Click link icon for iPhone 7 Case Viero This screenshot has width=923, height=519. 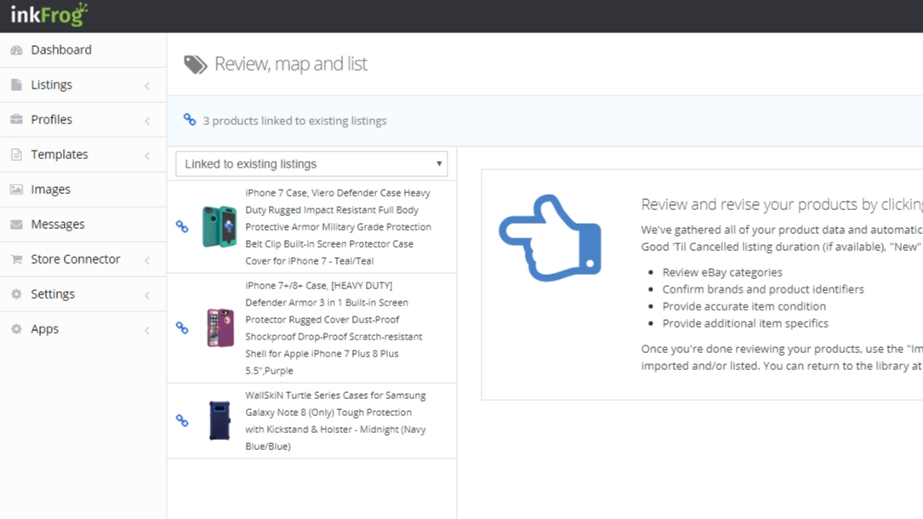[x=183, y=226]
